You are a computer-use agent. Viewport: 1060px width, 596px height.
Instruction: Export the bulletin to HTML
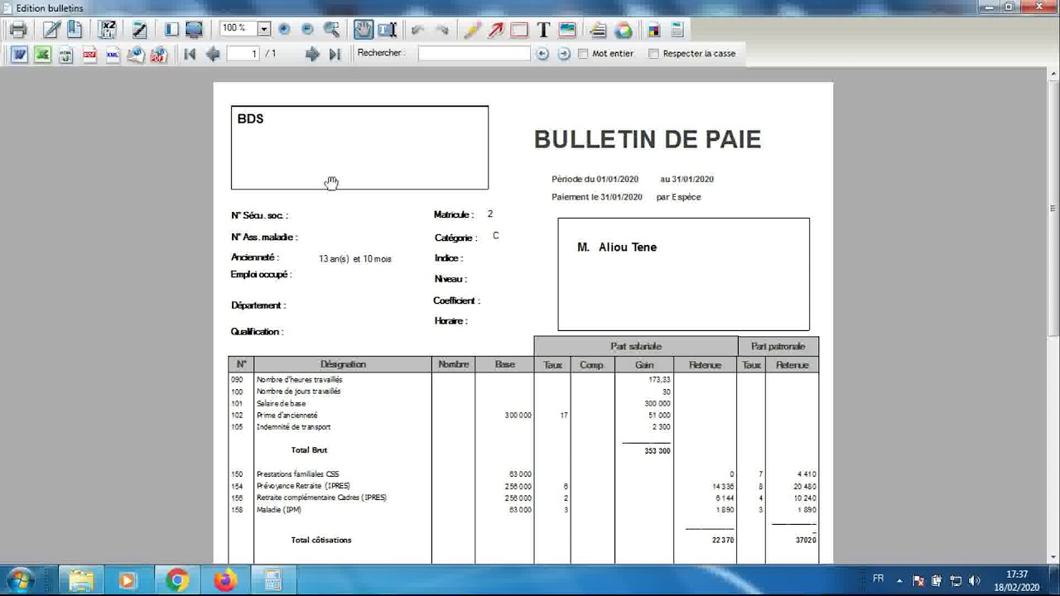click(65, 55)
